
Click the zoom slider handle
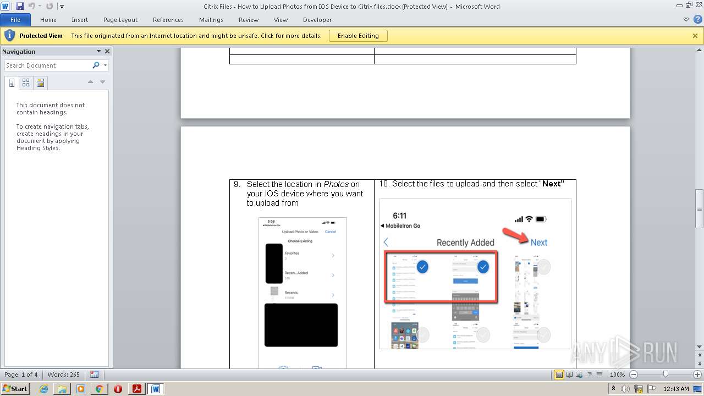tap(665, 375)
